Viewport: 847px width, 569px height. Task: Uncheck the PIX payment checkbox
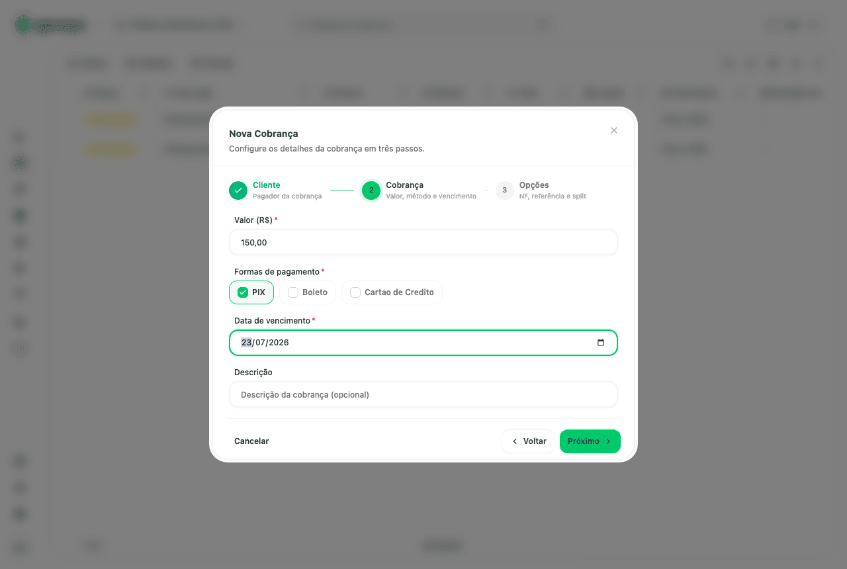(x=243, y=292)
